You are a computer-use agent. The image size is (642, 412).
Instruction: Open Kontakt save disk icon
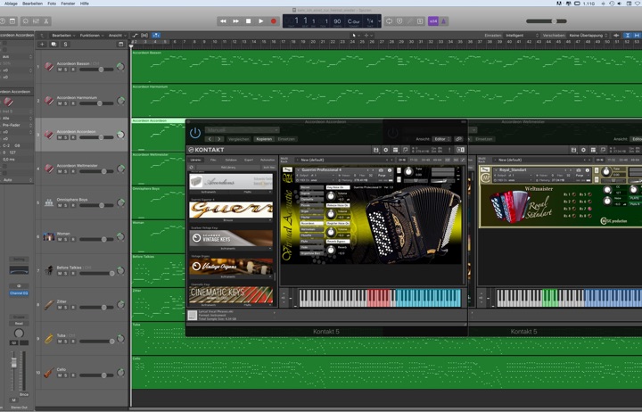(375, 150)
